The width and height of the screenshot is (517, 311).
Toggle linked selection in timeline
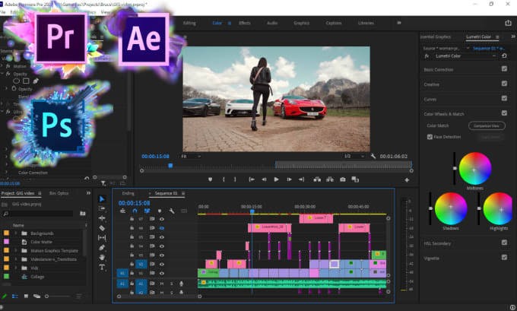click(x=147, y=211)
